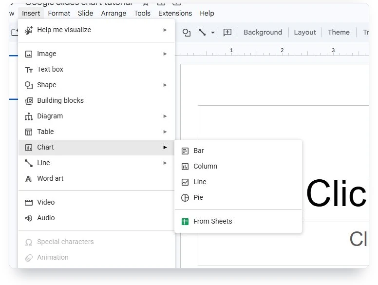
Task: Insert a Column chart
Action: click(238, 166)
